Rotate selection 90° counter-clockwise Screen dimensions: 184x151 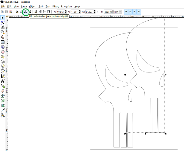pyautogui.click(x=17, y=12)
